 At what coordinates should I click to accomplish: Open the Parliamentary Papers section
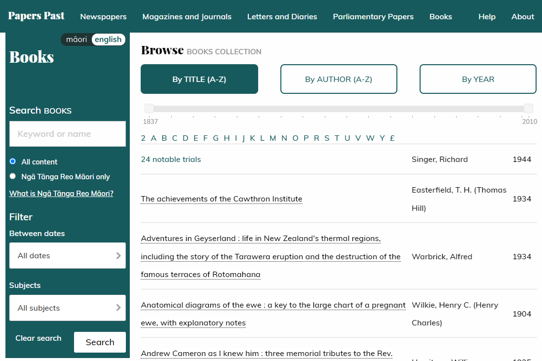(373, 16)
